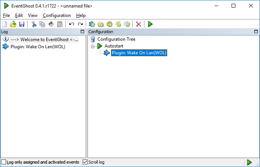The width and height of the screenshot is (260, 167).
Task: Click the New file toolbar icon
Action: 5,24
